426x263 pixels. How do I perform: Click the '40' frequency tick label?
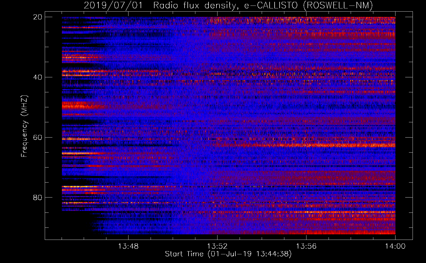point(37,77)
